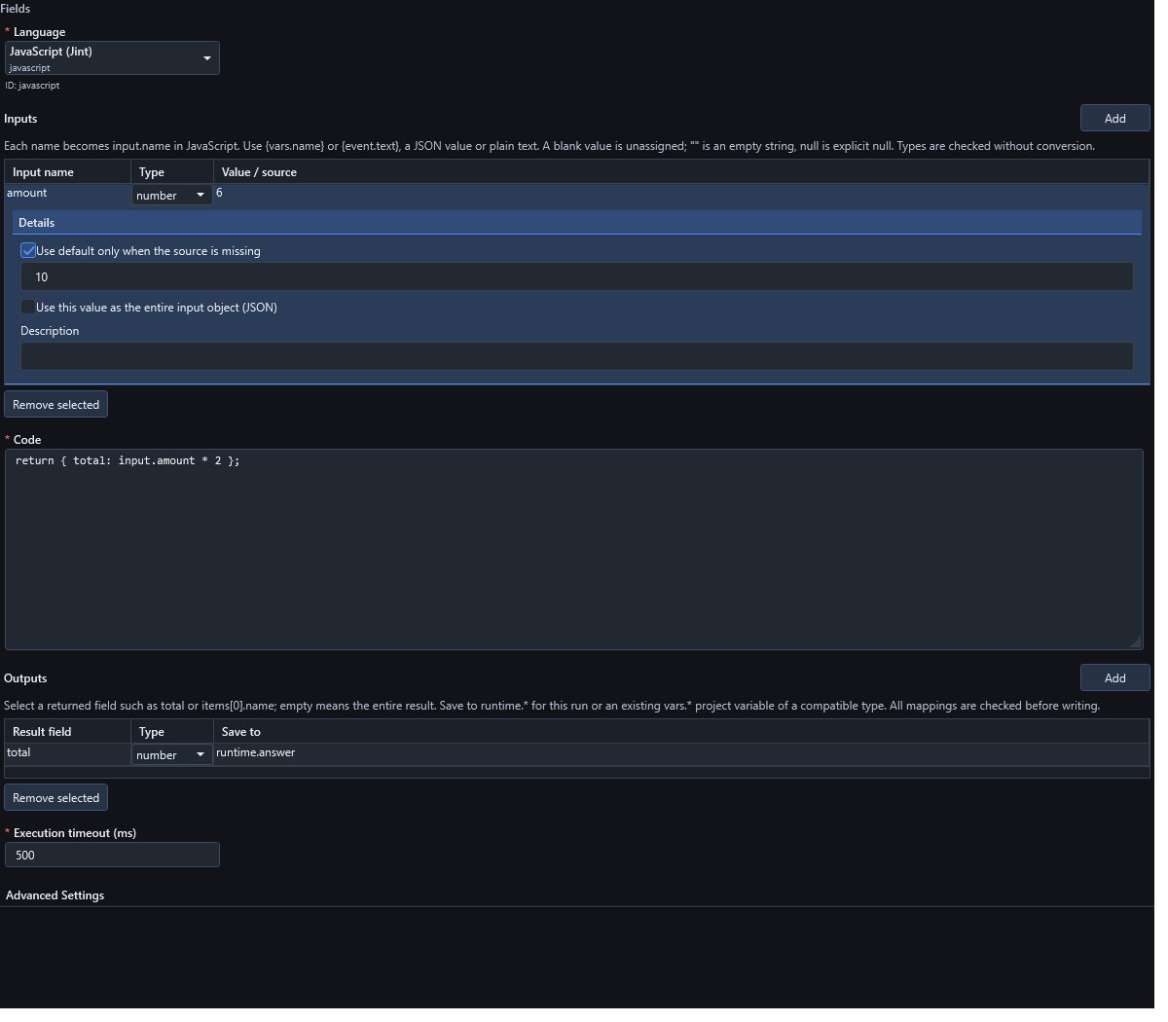Click the Save to column header
The height and width of the screenshot is (1022, 1168).
(x=681, y=732)
